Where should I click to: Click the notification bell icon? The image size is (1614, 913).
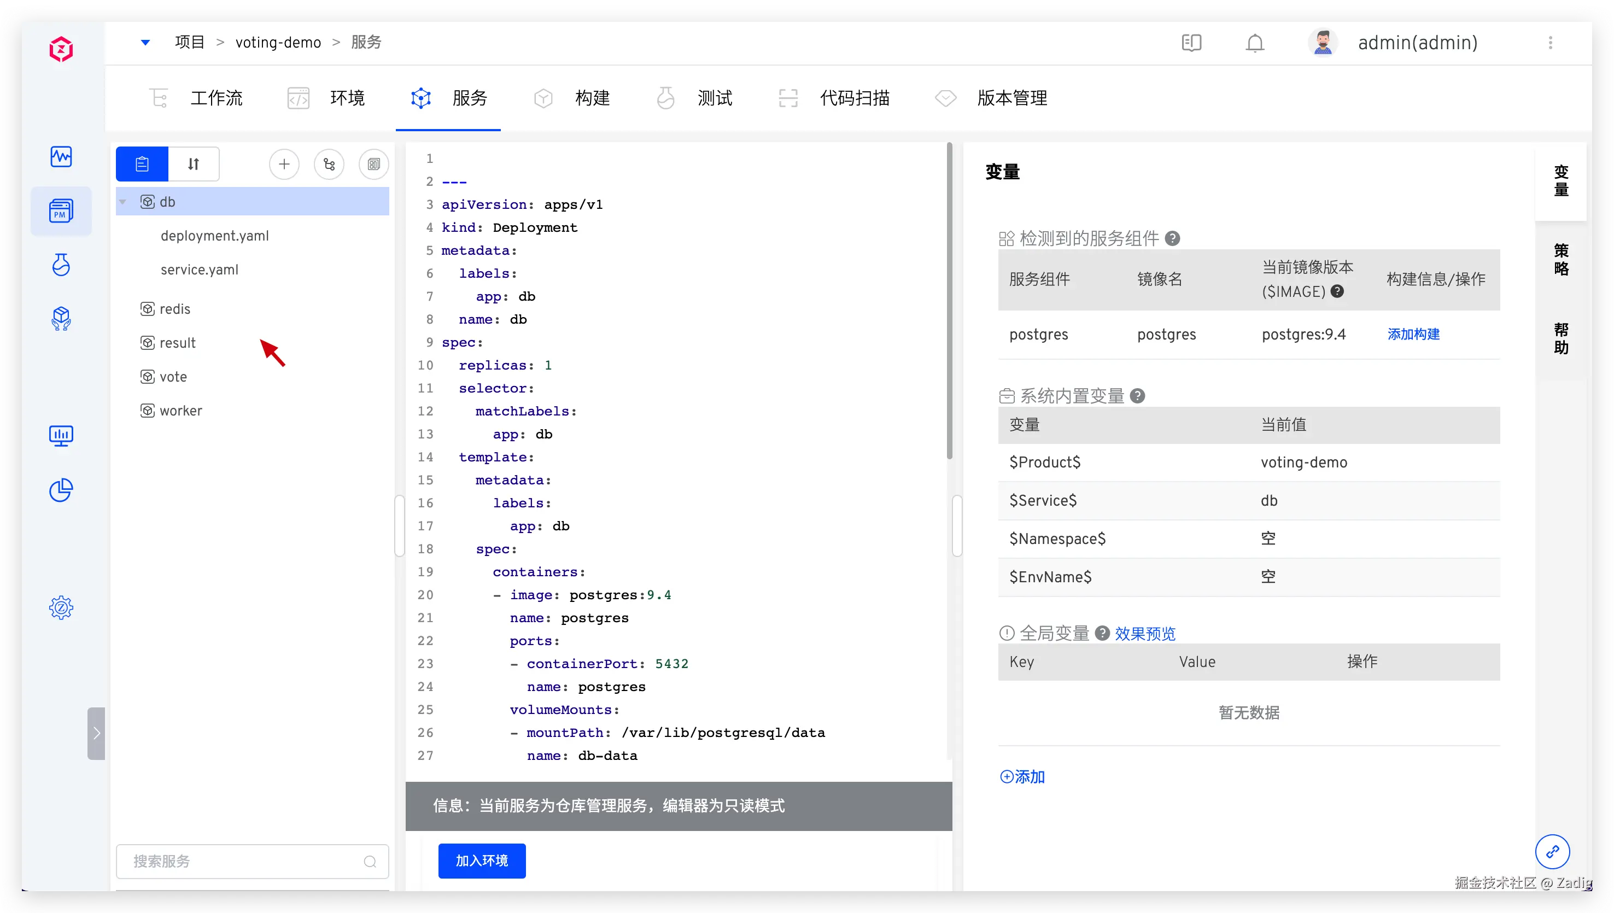[1255, 43]
